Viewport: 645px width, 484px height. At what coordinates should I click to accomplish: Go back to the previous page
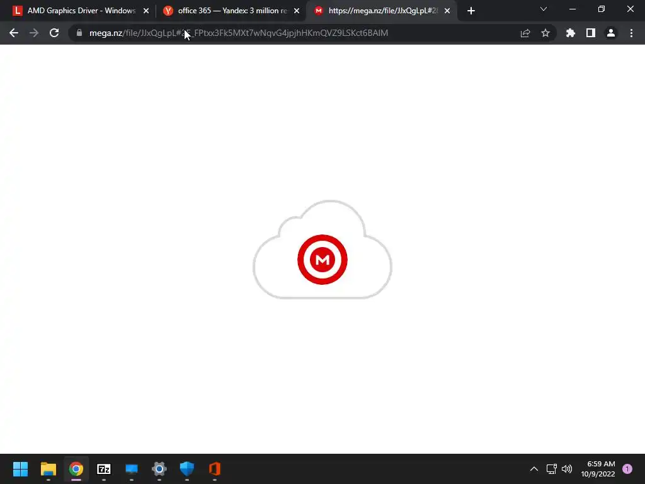pos(14,33)
